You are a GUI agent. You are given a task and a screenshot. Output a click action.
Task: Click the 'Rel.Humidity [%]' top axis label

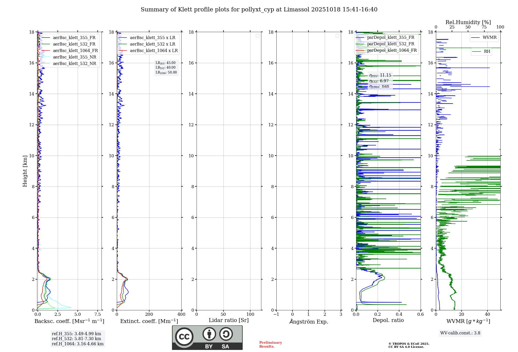[x=468, y=22]
